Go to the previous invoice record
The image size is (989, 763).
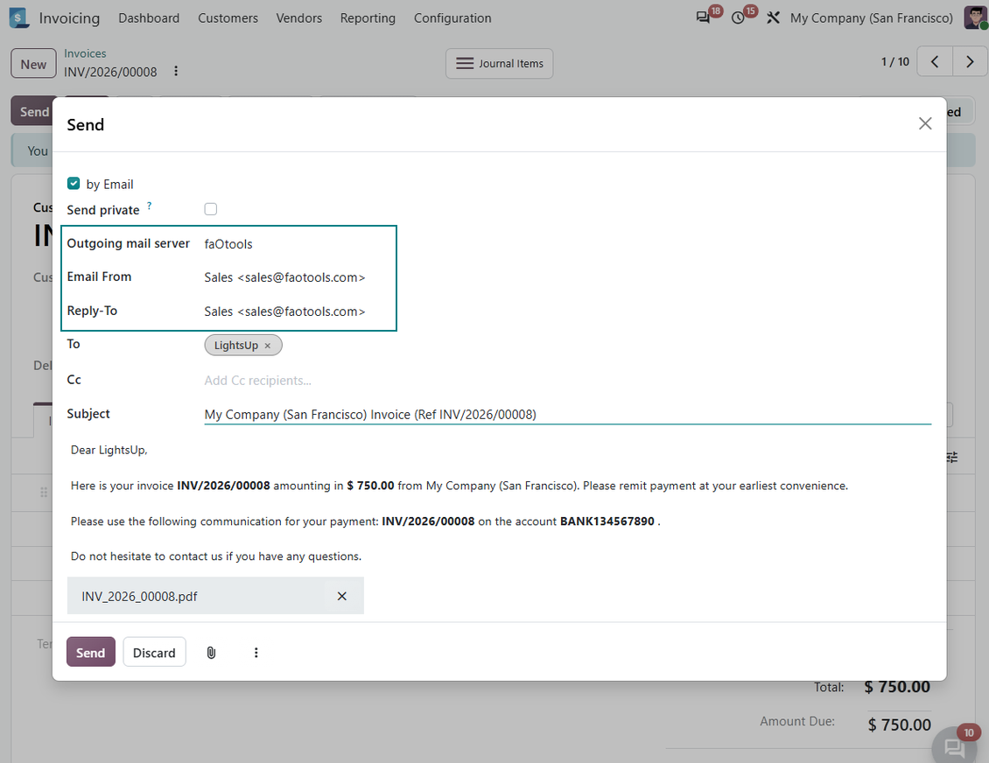pyautogui.click(x=935, y=62)
